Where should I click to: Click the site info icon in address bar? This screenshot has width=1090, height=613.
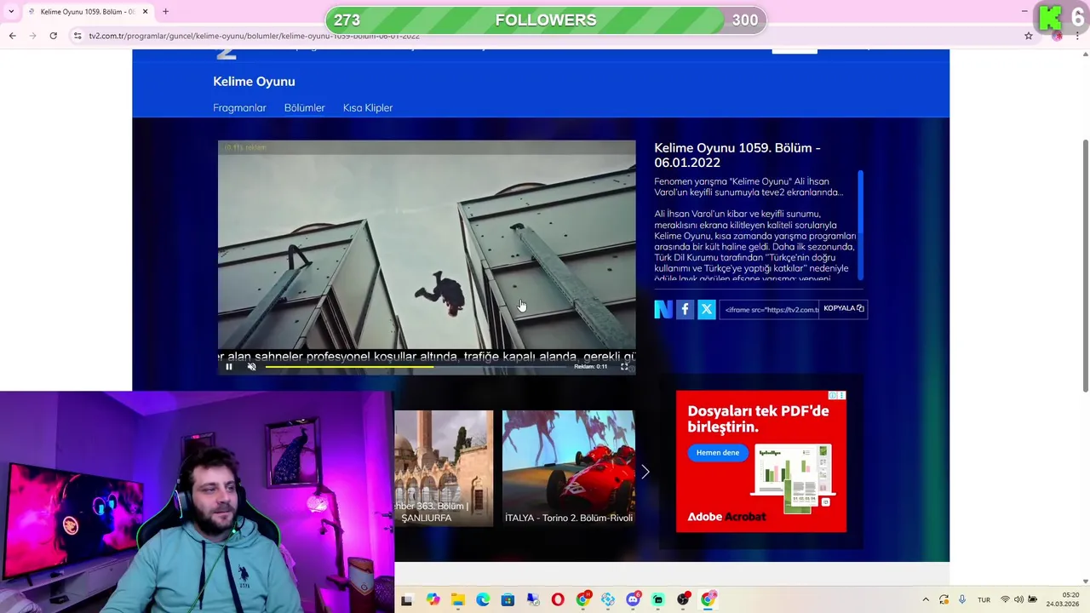(77, 36)
